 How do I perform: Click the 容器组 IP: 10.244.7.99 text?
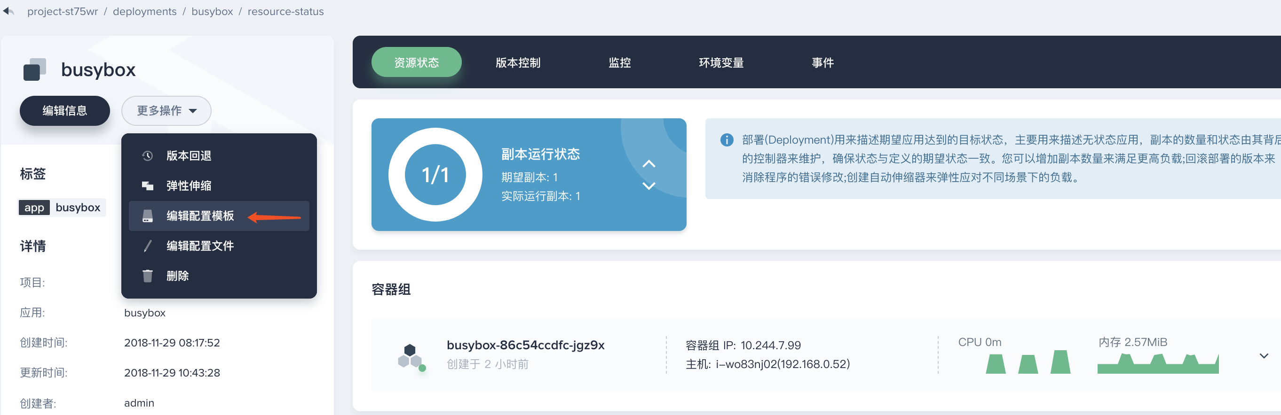(743, 346)
